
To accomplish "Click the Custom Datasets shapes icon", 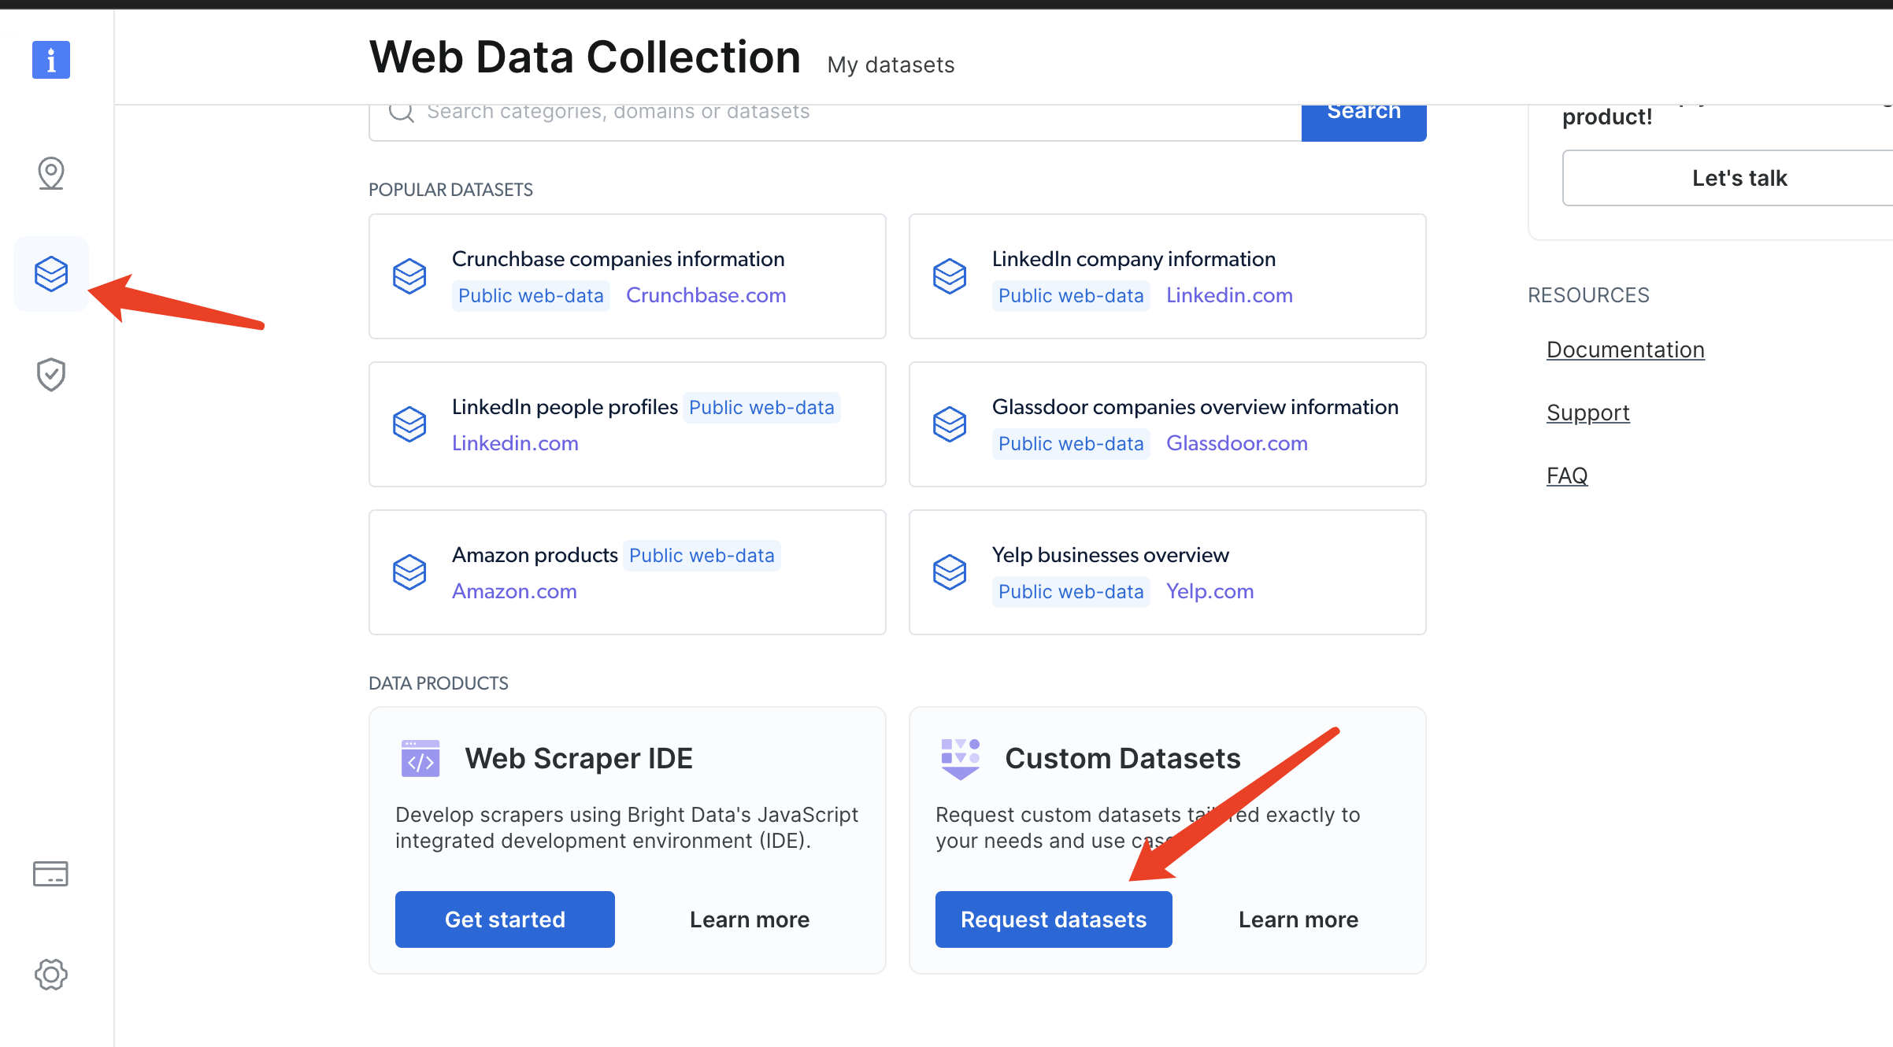I will pos(961,758).
